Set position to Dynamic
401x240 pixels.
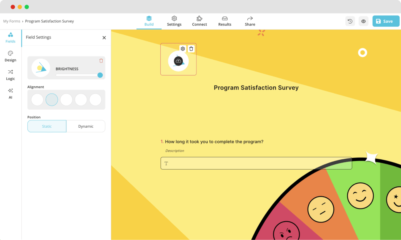tap(86, 126)
